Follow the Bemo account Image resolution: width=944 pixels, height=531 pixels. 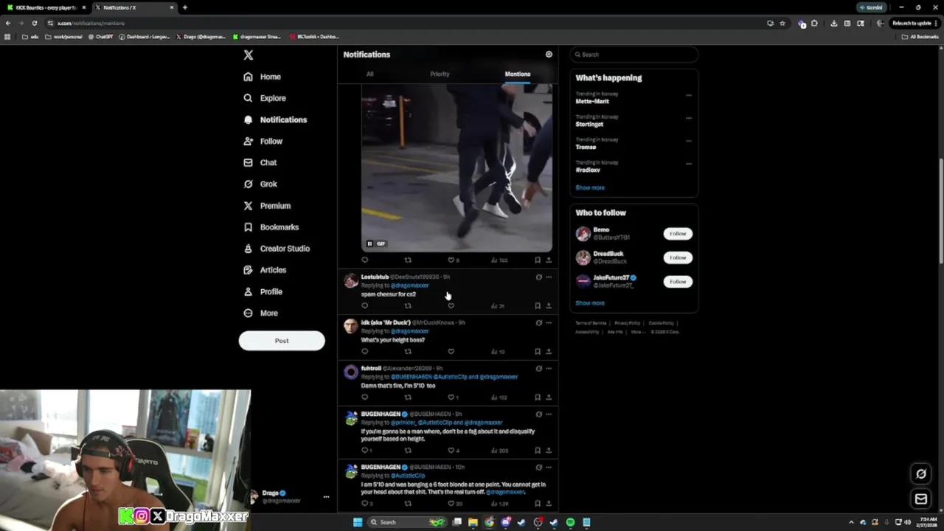(678, 234)
